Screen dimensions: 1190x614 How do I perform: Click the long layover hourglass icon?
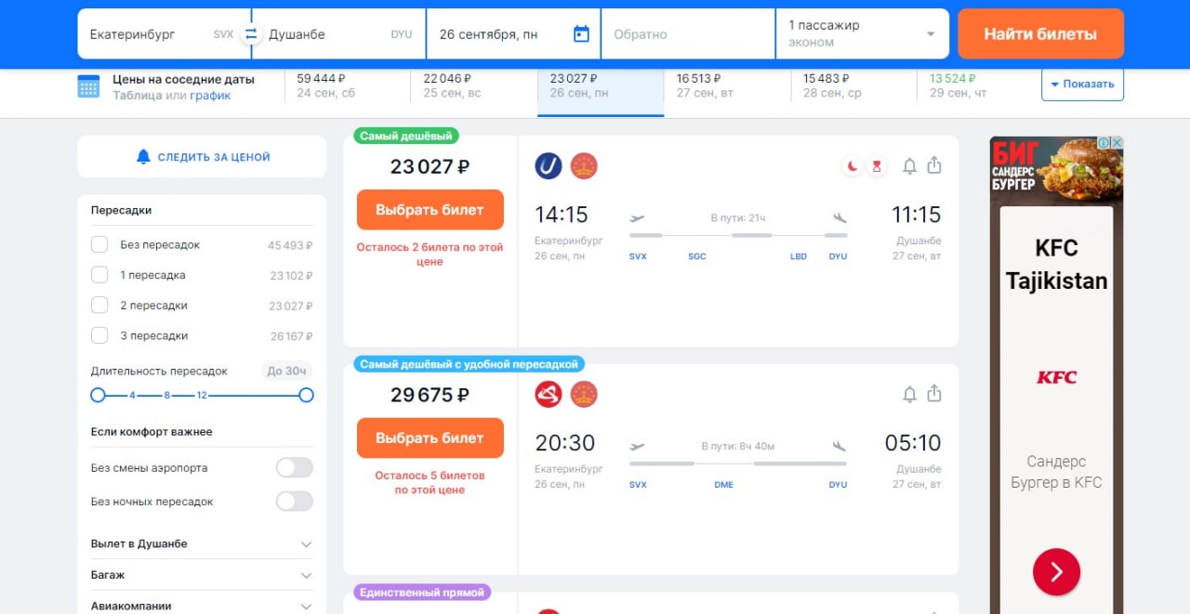tap(876, 166)
